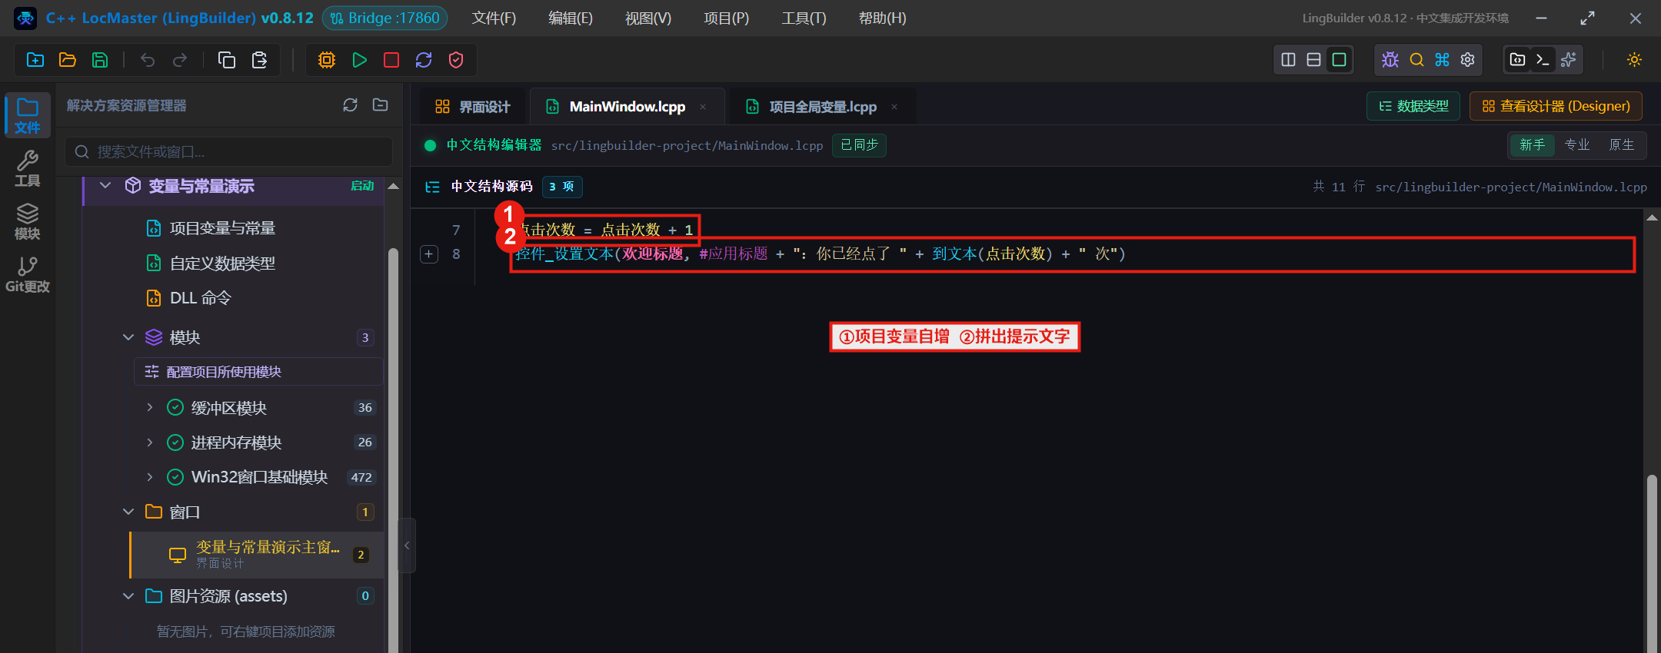This screenshot has height=653, width=1661.
Task: Click the Save file toolbar icon
Action: point(100,60)
